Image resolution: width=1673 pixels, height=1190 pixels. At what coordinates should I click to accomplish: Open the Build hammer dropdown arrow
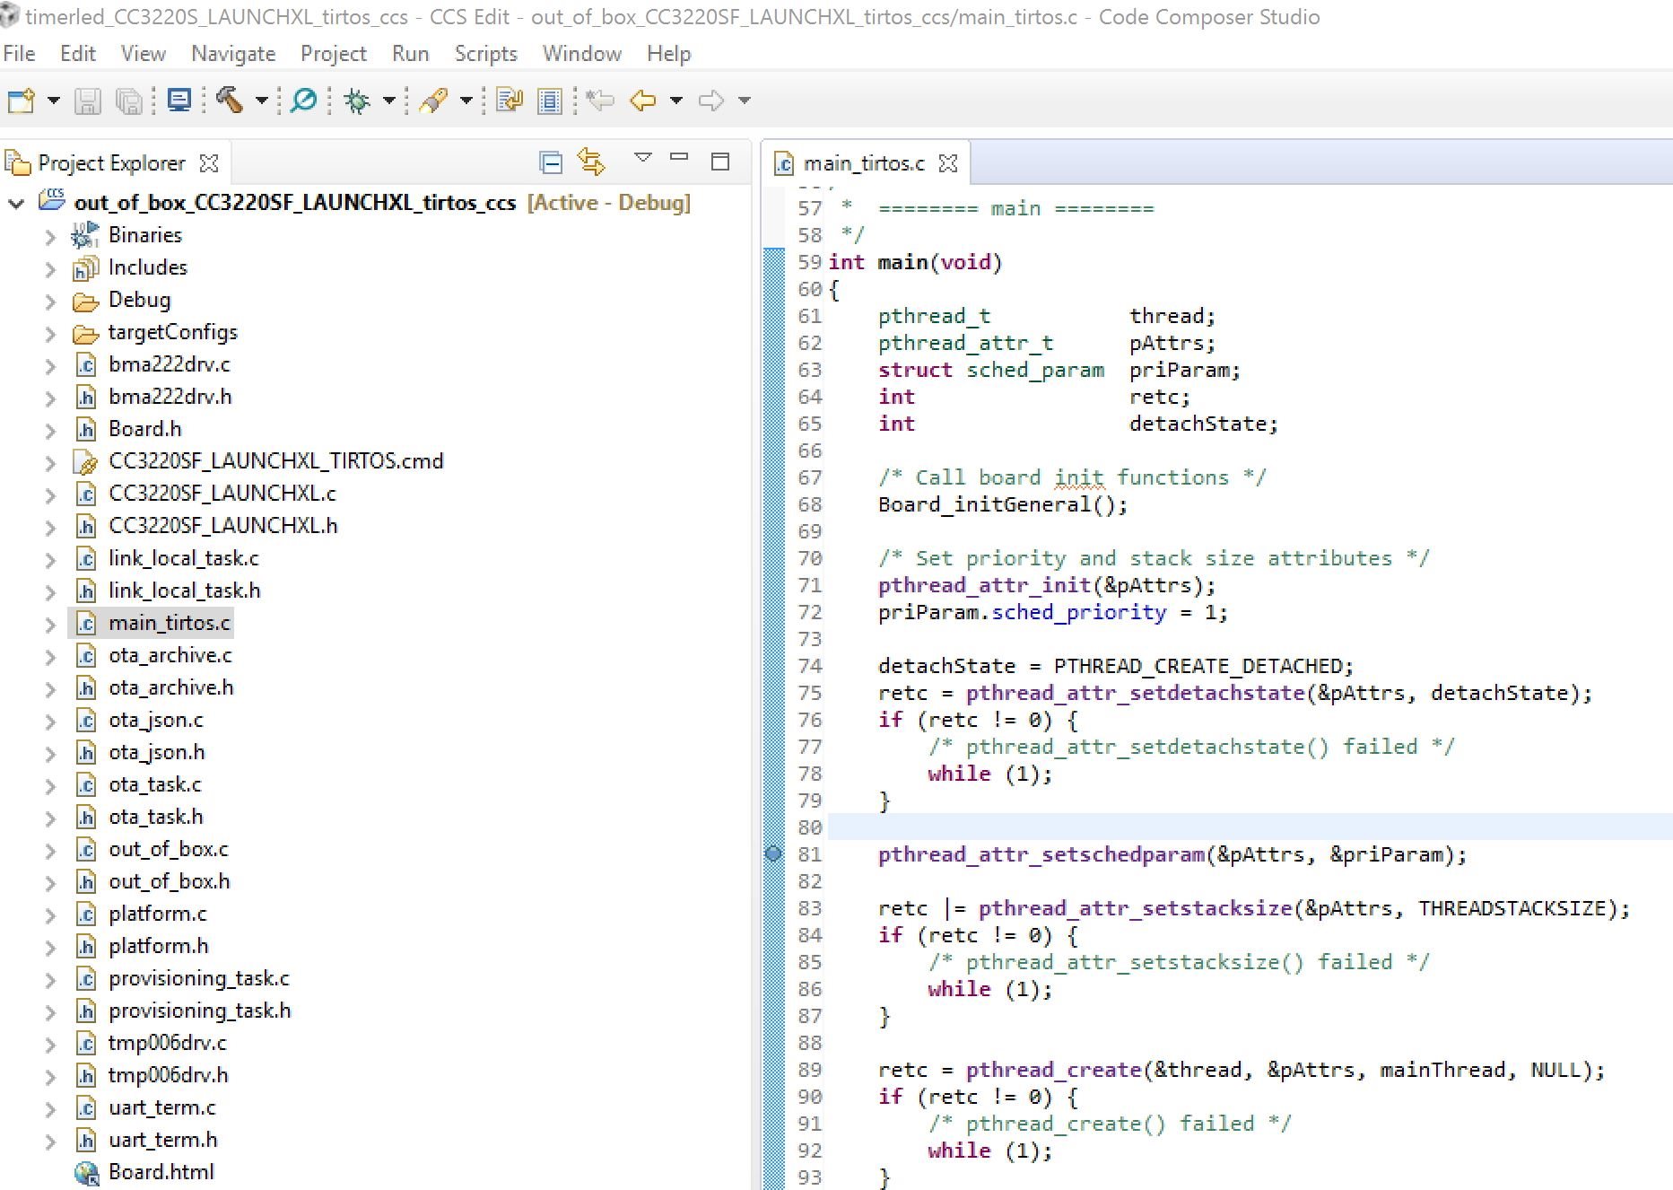coord(262,101)
